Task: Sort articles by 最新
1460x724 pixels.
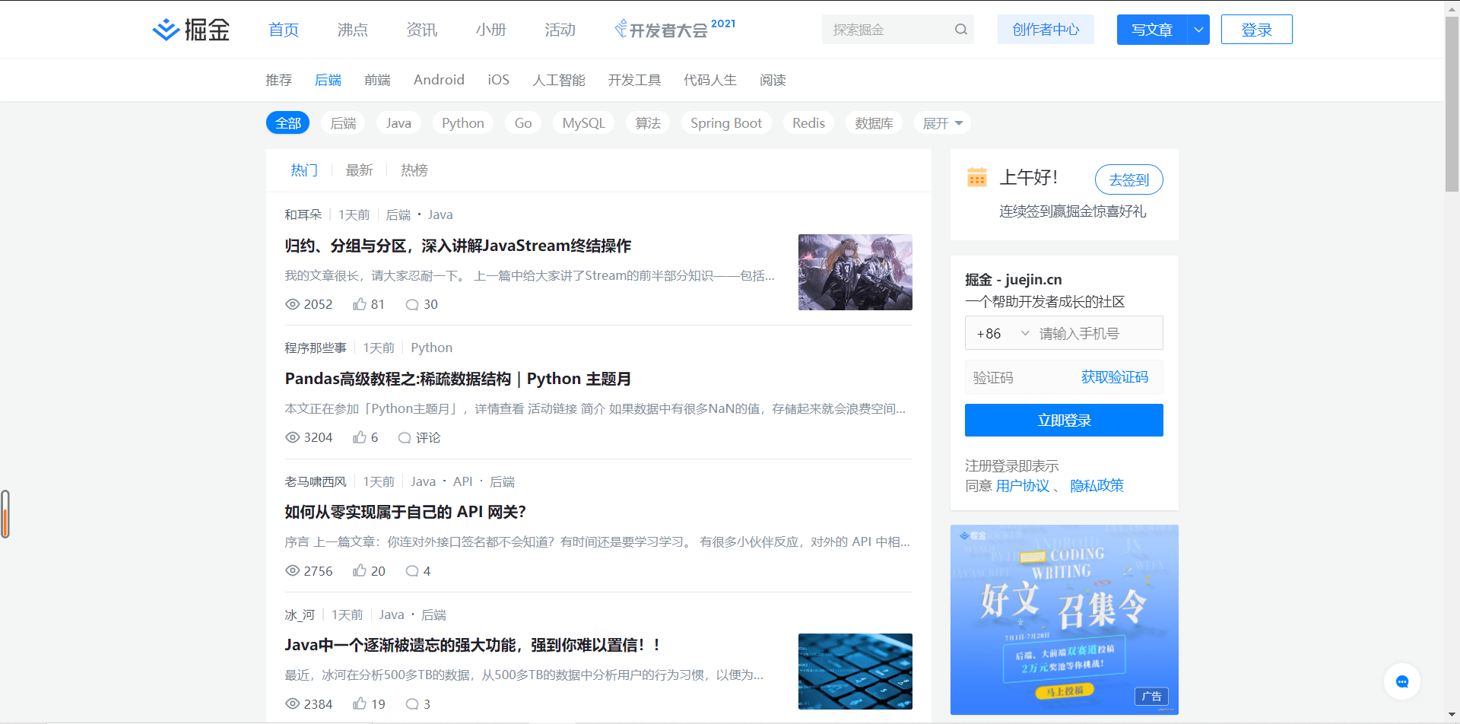Action: pos(360,170)
